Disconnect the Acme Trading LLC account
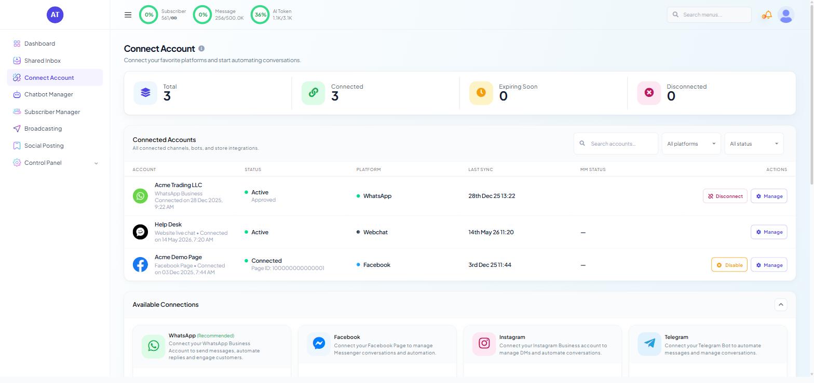This screenshot has width=814, height=383. click(725, 196)
